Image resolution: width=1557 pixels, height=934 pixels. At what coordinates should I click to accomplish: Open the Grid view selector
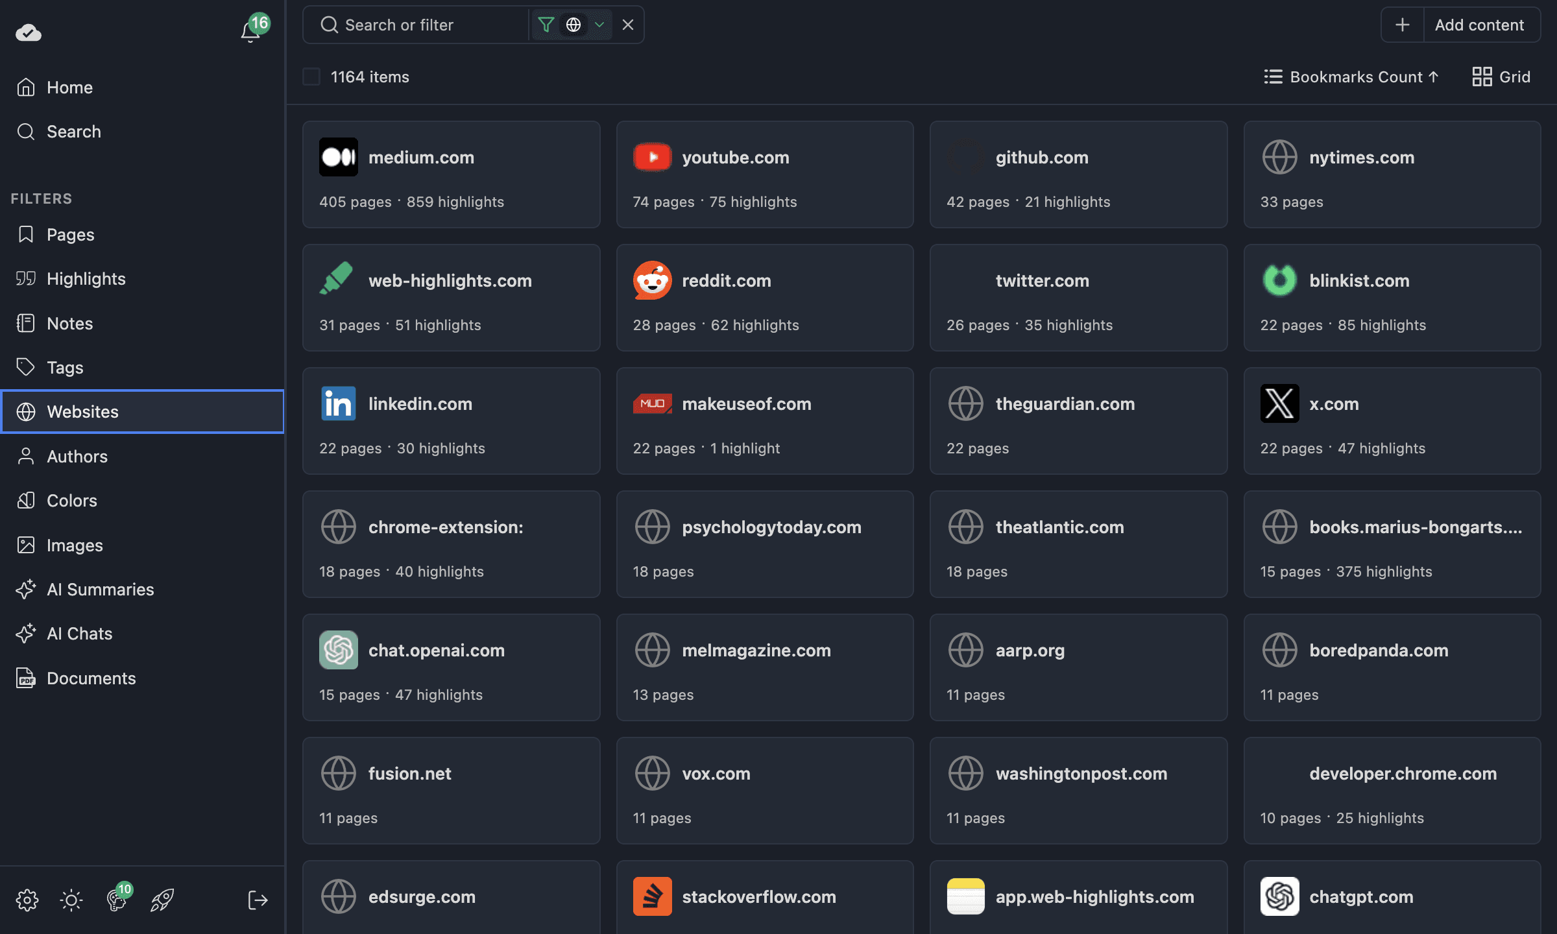1501,77
